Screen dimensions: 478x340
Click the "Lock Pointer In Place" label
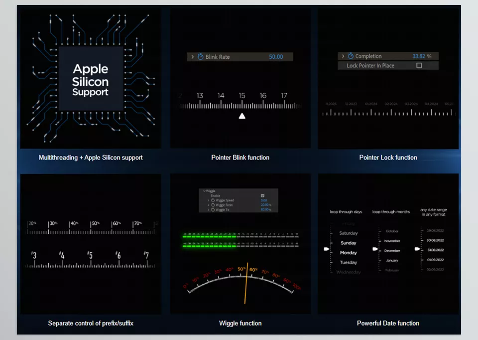pyautogui.click(x=370, y=66)
